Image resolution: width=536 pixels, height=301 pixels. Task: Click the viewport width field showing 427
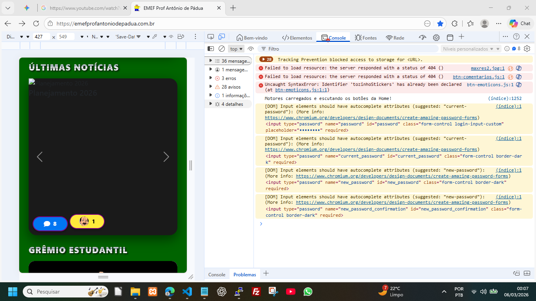click(41, 37)
